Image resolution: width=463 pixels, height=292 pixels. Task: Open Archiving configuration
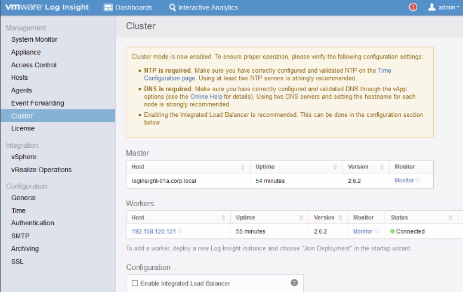tap(25, 248)
